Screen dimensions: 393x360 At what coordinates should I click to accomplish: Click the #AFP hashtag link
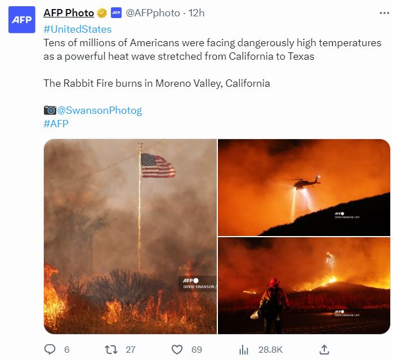coord(56,124)
